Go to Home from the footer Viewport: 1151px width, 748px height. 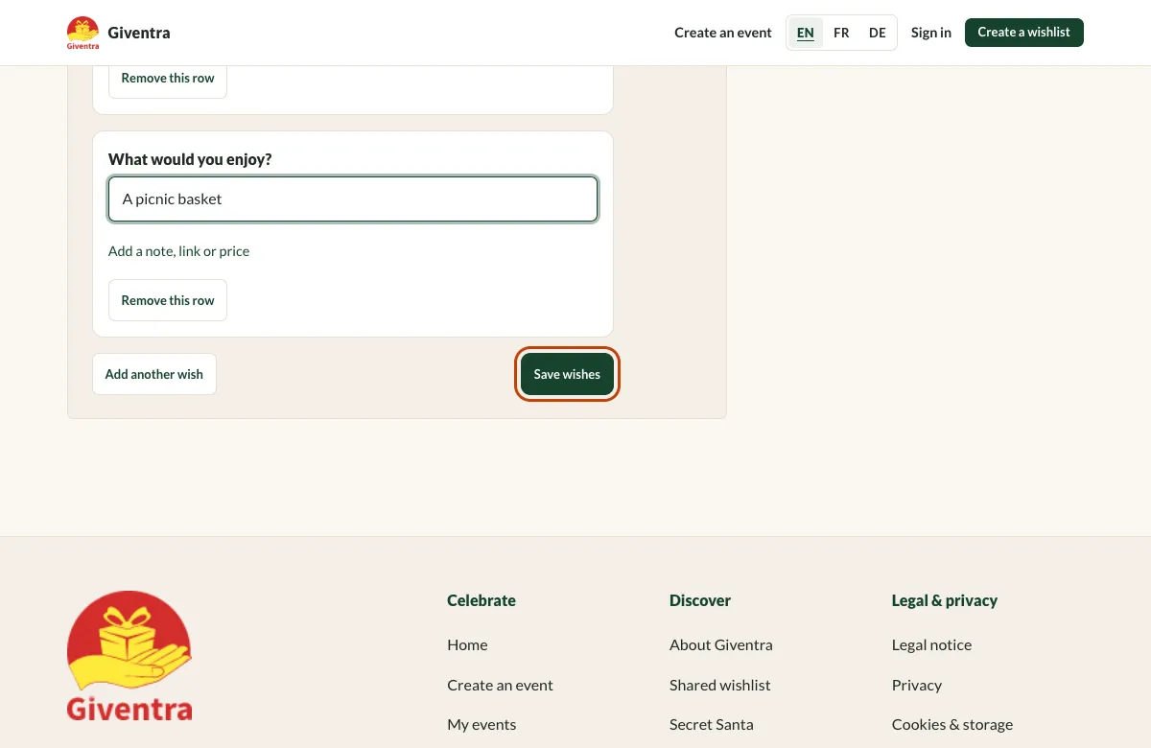click(467, 645)
